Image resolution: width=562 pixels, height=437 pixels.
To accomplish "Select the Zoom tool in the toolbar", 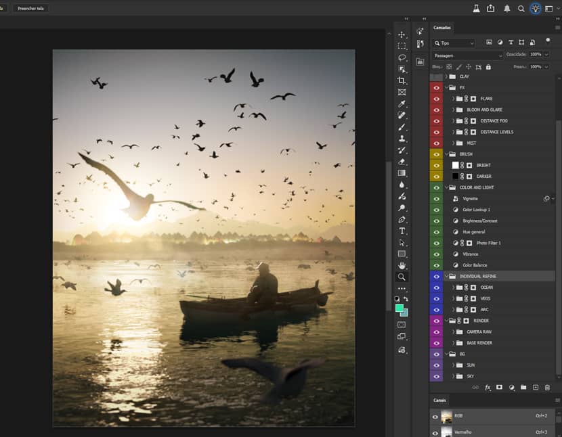I will tap(402, 276).
